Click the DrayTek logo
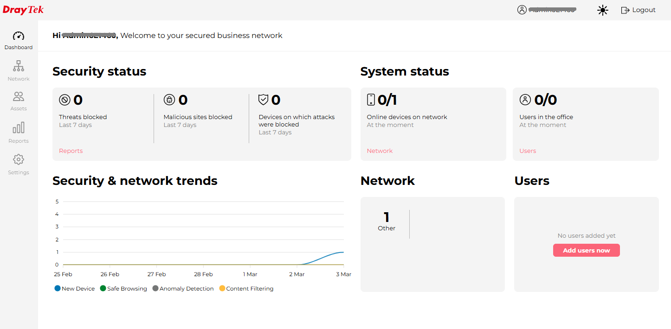Image resolution: width=671 pixels, height=329 pixels. point(23,10)
